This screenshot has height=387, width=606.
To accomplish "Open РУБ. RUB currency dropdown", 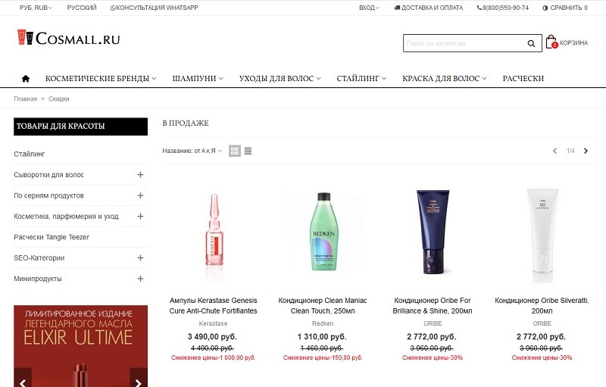I will (36, 8).
